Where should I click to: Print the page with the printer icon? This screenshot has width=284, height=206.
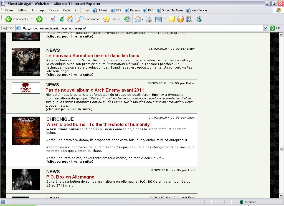tap(149, 19)
